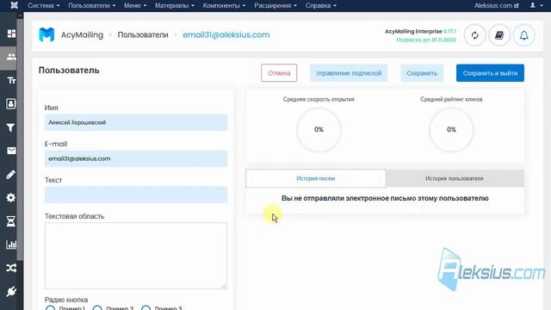The width and height of the screenshot is (551, 310).
Task: Open the shuffle arrows sidebar icon
Action: (x=11, y=268)
